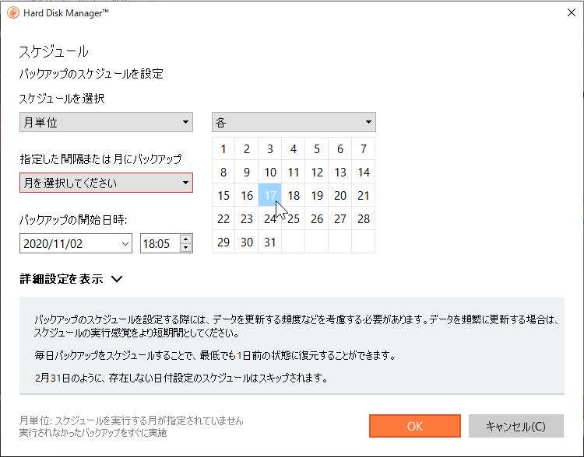Choose day 14 in the day grid
The image size is (584, 457).
[363, 173]
